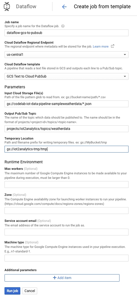Select the Service account email field
The width and height of the screenshot is (137, 296).
point(67,232)
